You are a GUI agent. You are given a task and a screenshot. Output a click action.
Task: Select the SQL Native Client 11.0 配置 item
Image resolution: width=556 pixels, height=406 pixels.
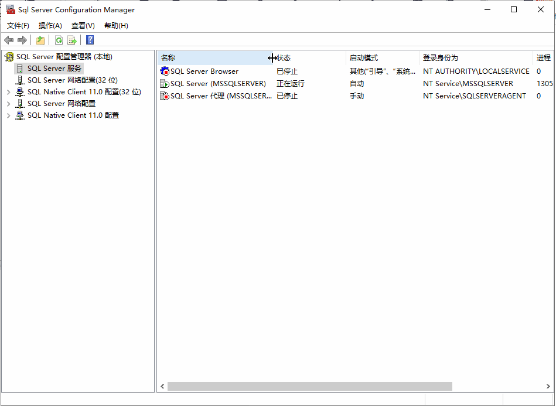click(x=73, y=115)
